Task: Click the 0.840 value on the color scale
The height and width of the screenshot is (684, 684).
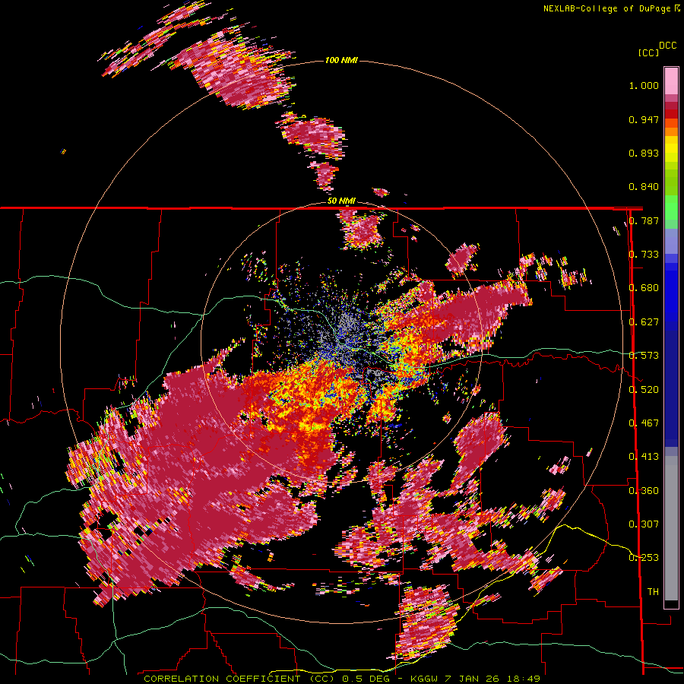Action: click(x=644, y=187)
